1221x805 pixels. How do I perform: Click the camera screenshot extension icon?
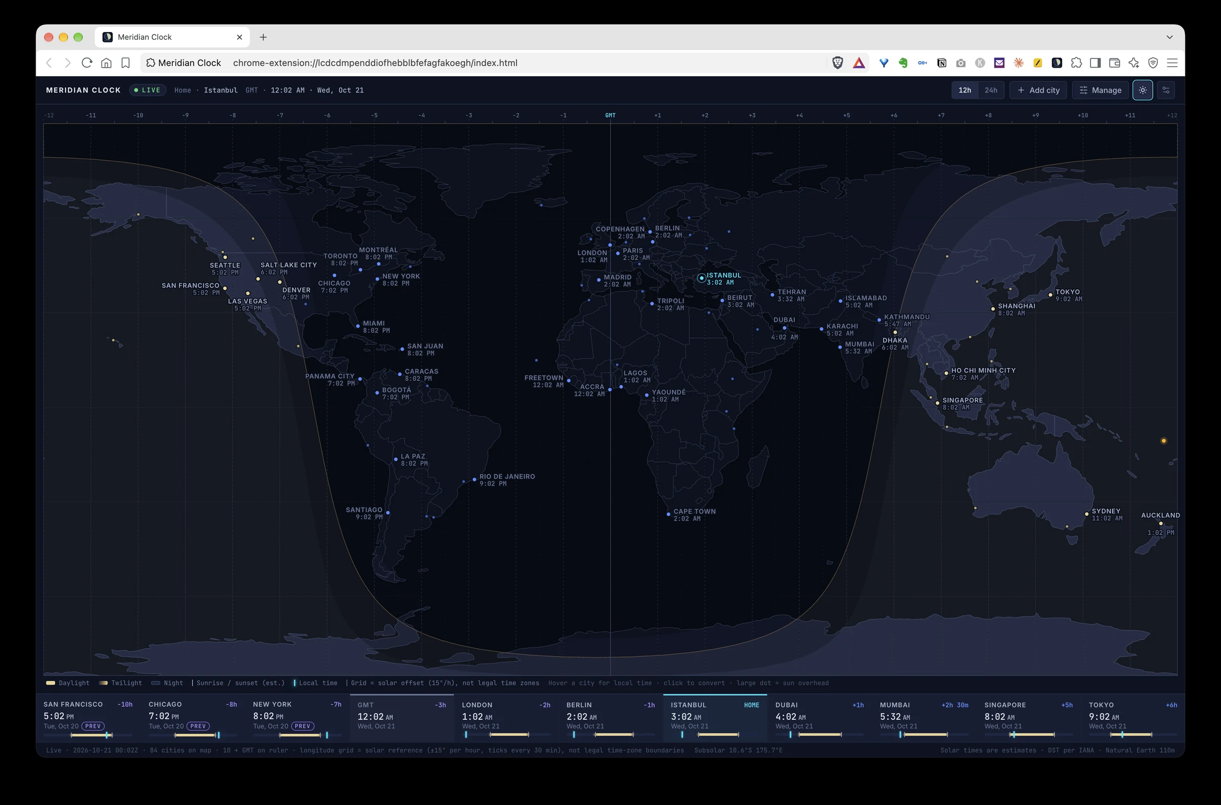tap(961, 63)
